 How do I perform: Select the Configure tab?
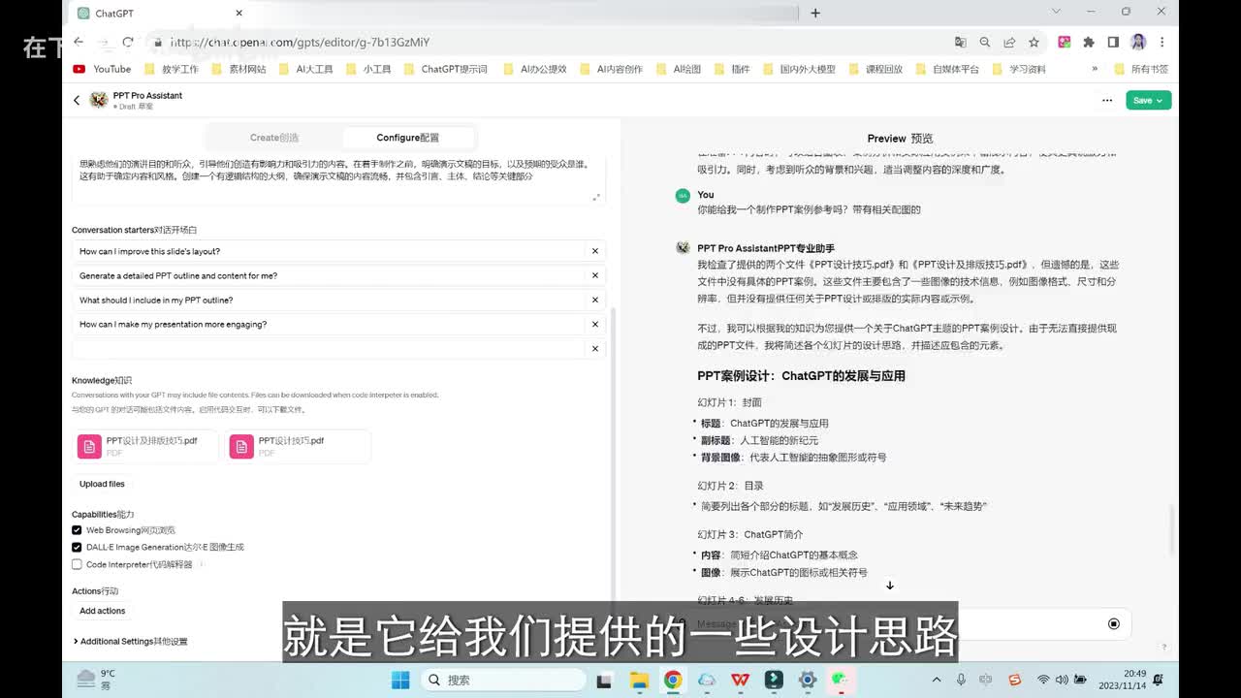pyautogui.click(x=407, y=138)
